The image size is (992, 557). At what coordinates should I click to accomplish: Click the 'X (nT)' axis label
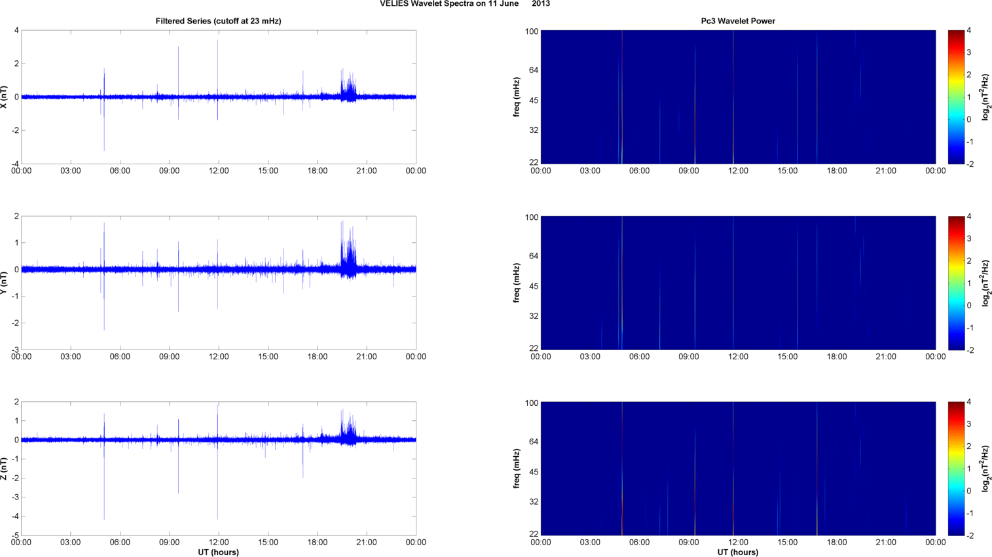[5, 97]
